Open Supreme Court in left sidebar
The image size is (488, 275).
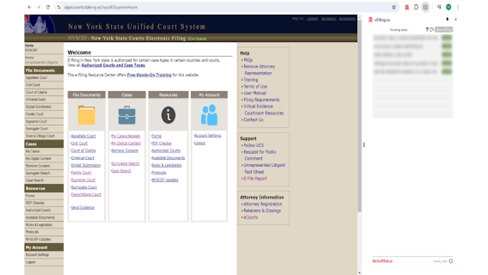point(37,122)
